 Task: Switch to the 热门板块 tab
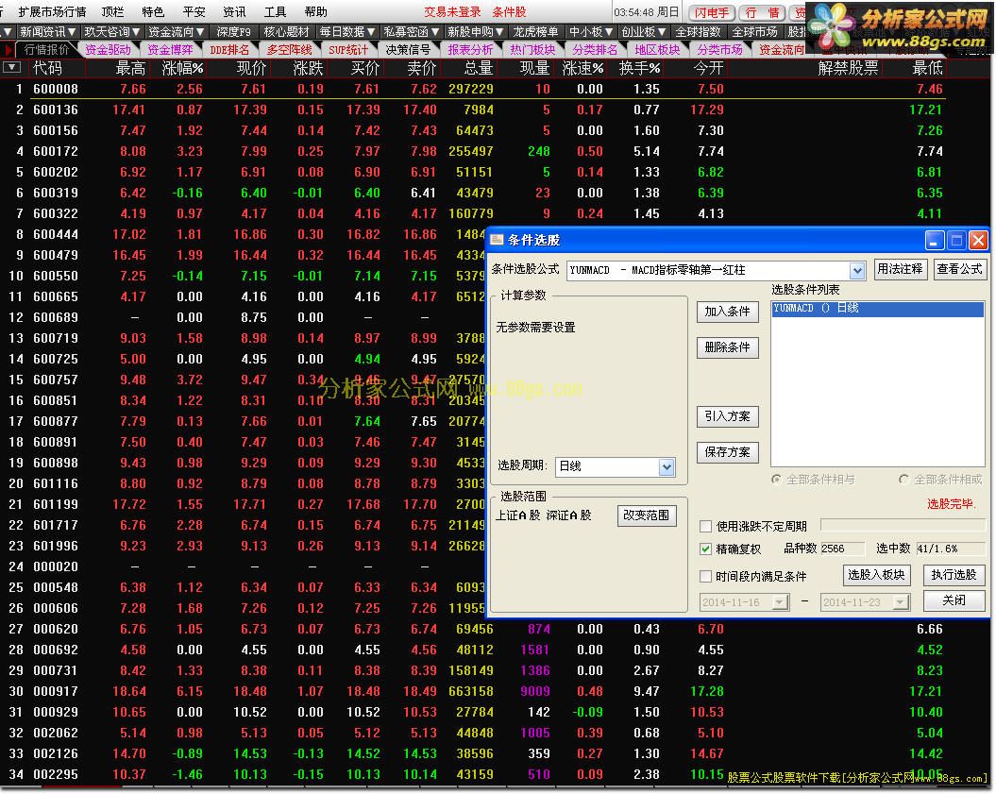(x=532, y=49)
